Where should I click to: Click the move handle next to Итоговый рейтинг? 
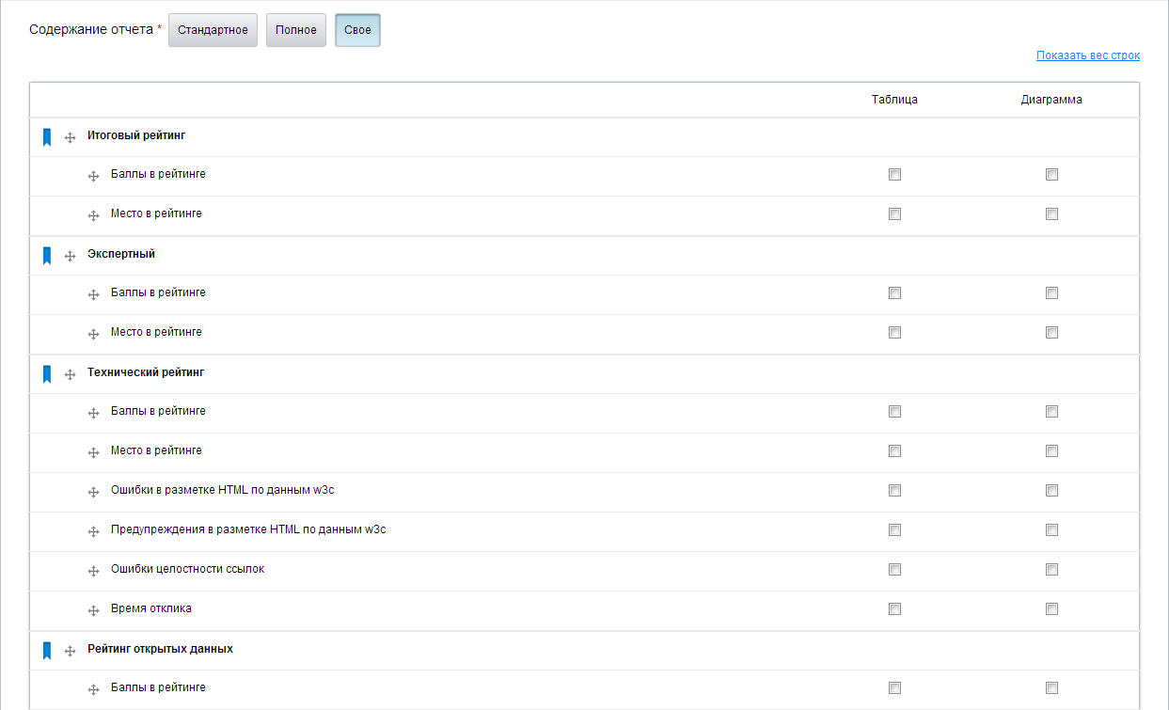(70, 138)
